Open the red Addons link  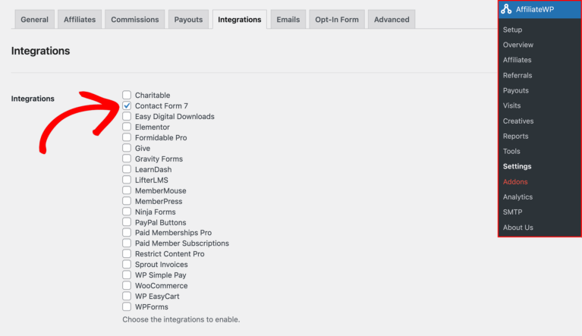point(515,182)
